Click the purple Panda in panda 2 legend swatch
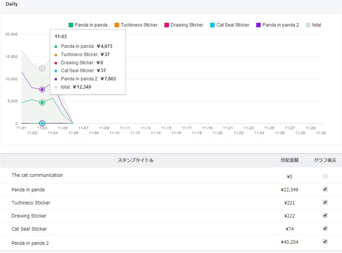The height and width of the screenshot is (253, 342). (x=258, y=25)
